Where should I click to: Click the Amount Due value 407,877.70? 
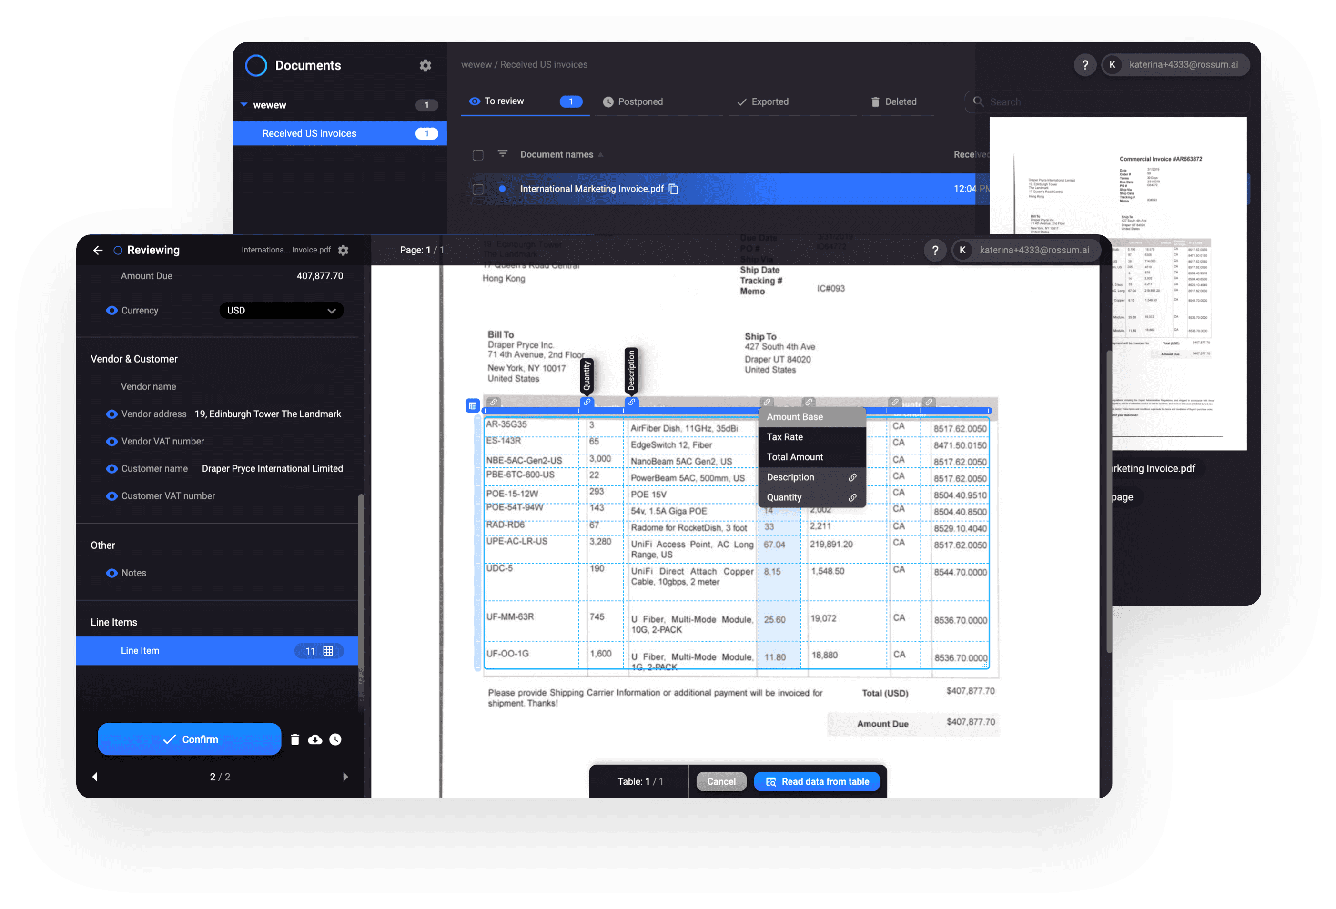[x=320, y=276]
